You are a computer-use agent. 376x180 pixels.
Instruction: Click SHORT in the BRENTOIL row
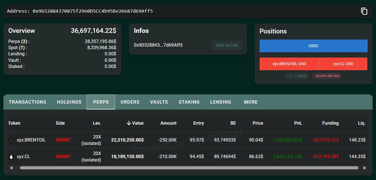tap(63, 140)
